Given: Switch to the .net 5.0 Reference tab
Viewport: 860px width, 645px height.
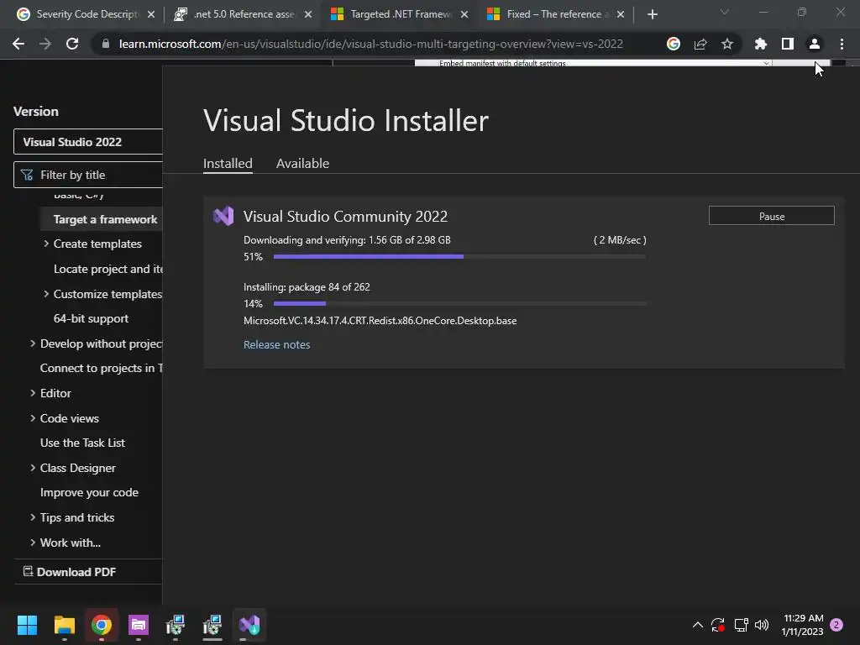Looking at the screenshot, I should point(243,14).
